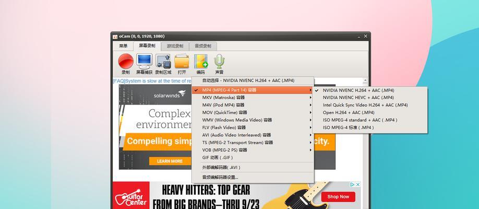
Task: Select ISO MPEG-4 standard + AAC codec
Action: click(370, 120)
